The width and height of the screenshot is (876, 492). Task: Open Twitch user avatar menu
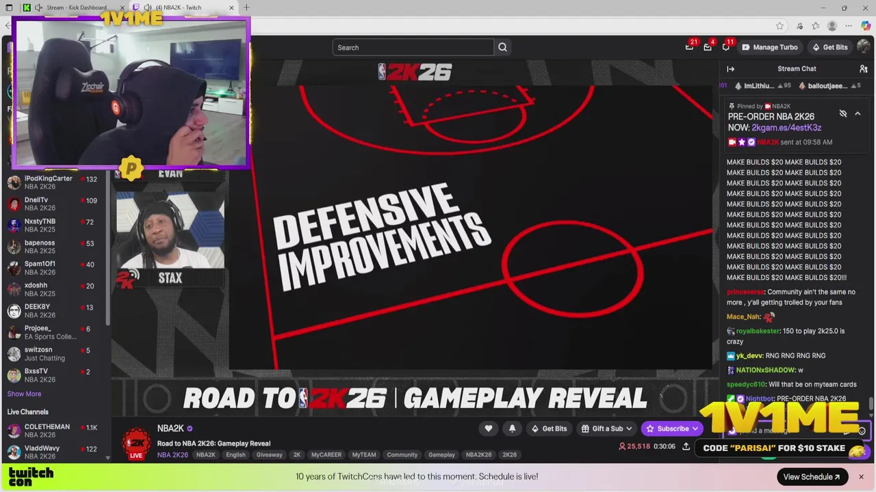click(864, 47)
